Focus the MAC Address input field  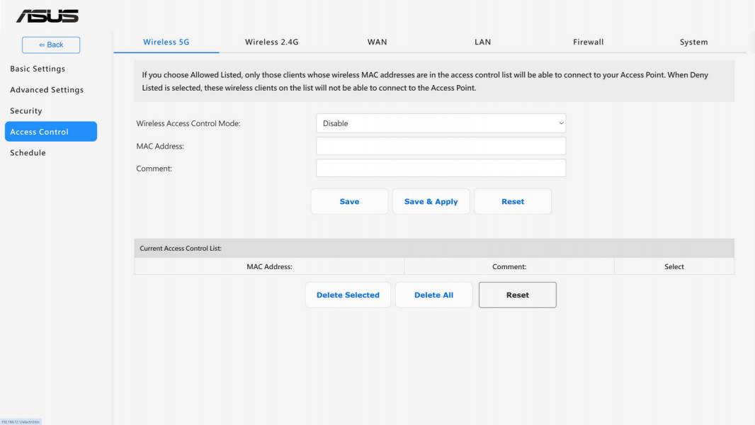[441, 146]
